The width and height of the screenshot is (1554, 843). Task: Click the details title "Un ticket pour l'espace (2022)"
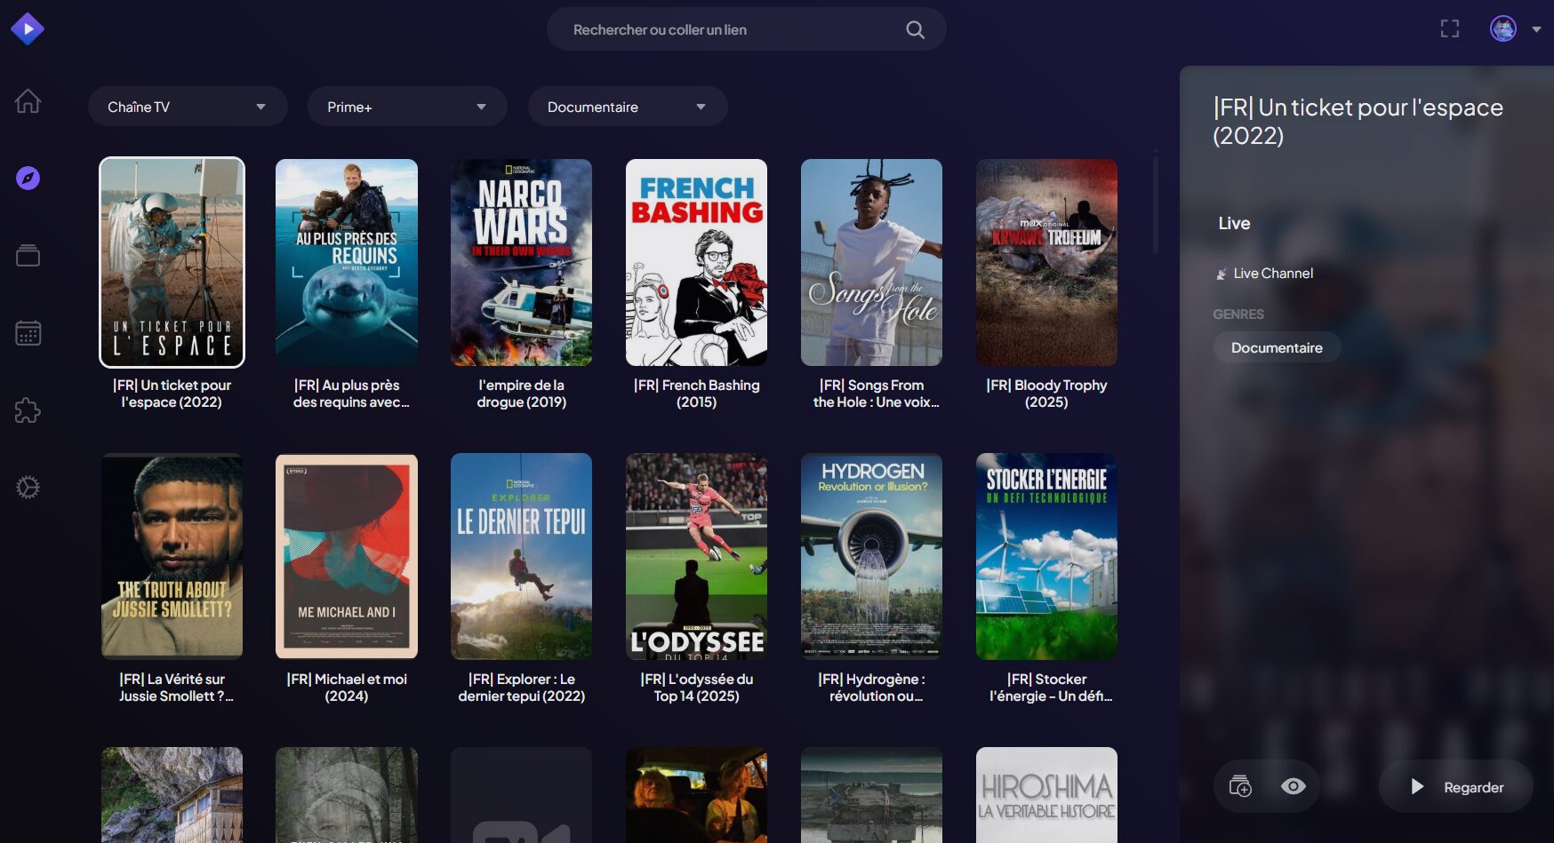1358,121
